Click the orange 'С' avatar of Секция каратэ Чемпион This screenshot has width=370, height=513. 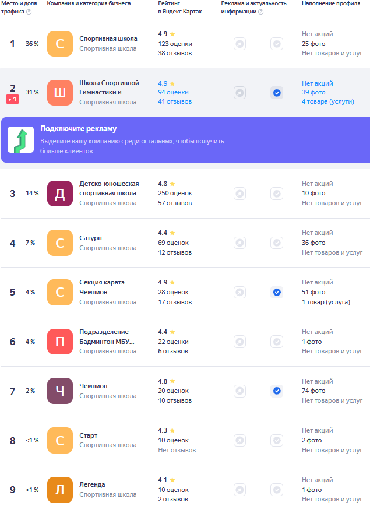point(59,292)
